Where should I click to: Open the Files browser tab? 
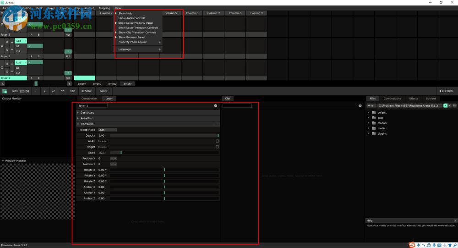coord(372,99)
